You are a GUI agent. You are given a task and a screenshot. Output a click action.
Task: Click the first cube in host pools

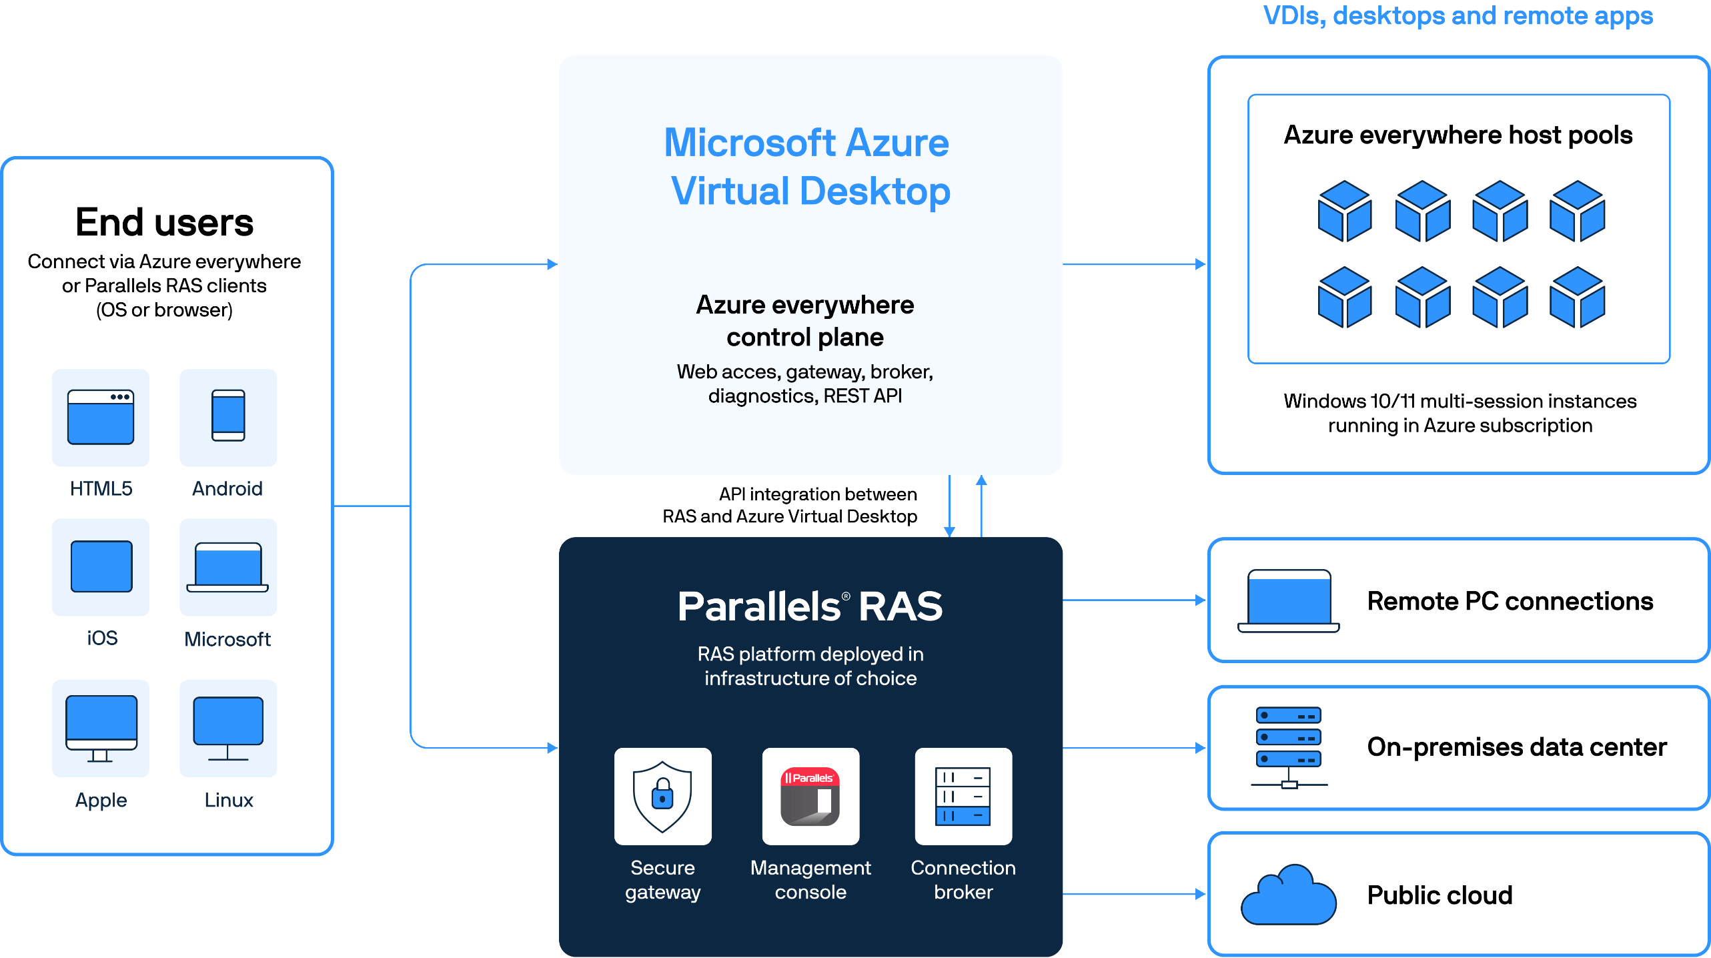pyautogui.click(x=1345, y=211)
